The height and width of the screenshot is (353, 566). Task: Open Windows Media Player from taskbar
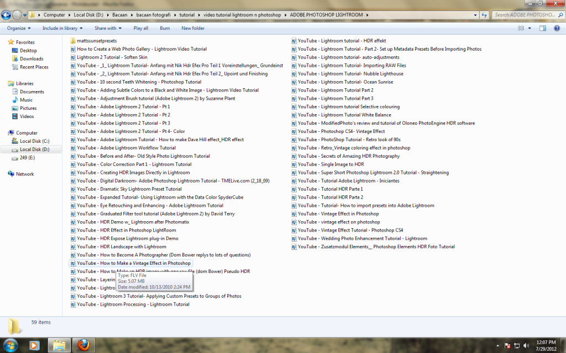click(x=34, y=345)
